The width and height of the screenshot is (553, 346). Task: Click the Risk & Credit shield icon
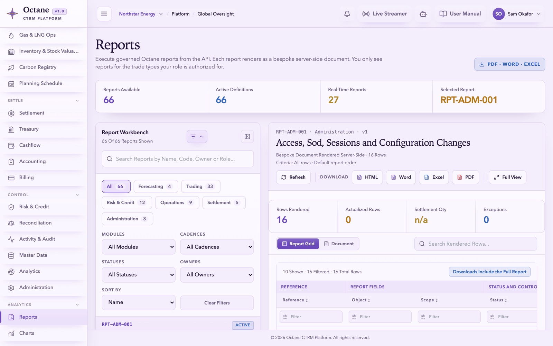pyautogui.click(x=11, y=207)
